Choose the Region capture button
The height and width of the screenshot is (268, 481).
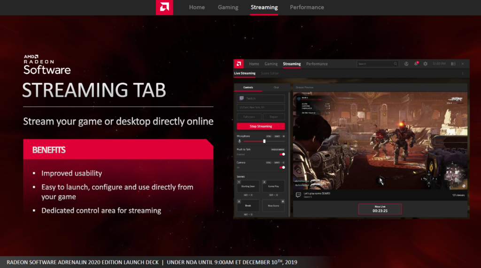click(274, 117)
